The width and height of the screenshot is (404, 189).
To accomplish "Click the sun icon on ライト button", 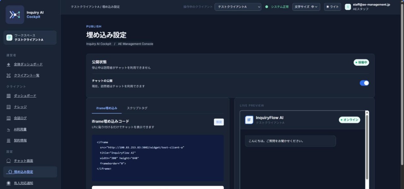I will click(x=328, y=7).
